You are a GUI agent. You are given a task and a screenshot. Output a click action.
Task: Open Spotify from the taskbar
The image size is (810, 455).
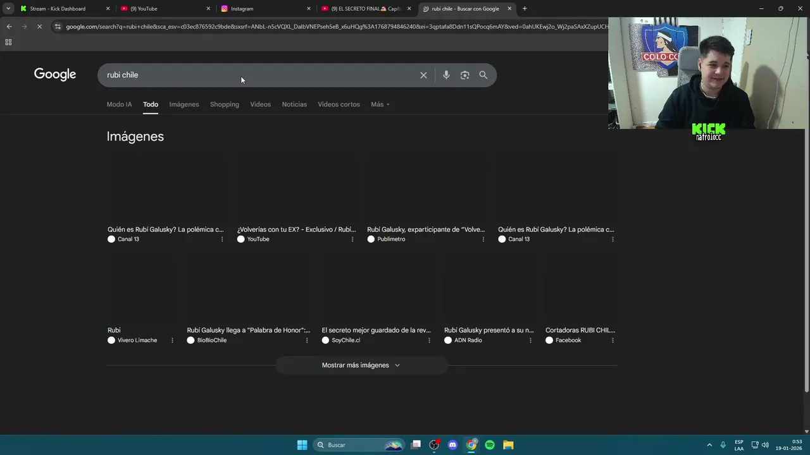point(490,445)
